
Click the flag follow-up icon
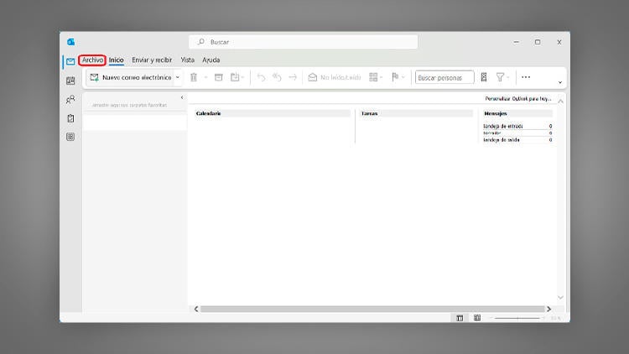point(395,77)
